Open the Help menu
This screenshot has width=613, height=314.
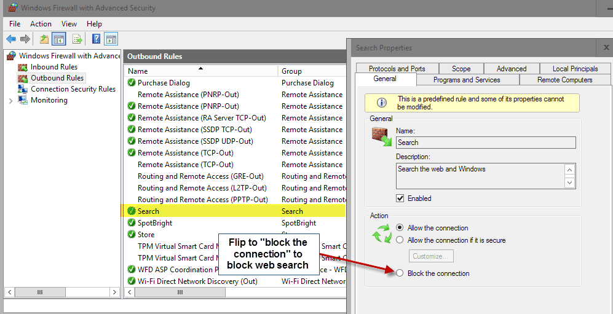94,24
